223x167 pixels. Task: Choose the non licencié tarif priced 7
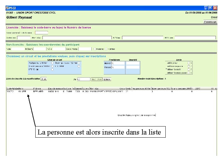pyautogui.click(x=189, y=70)
